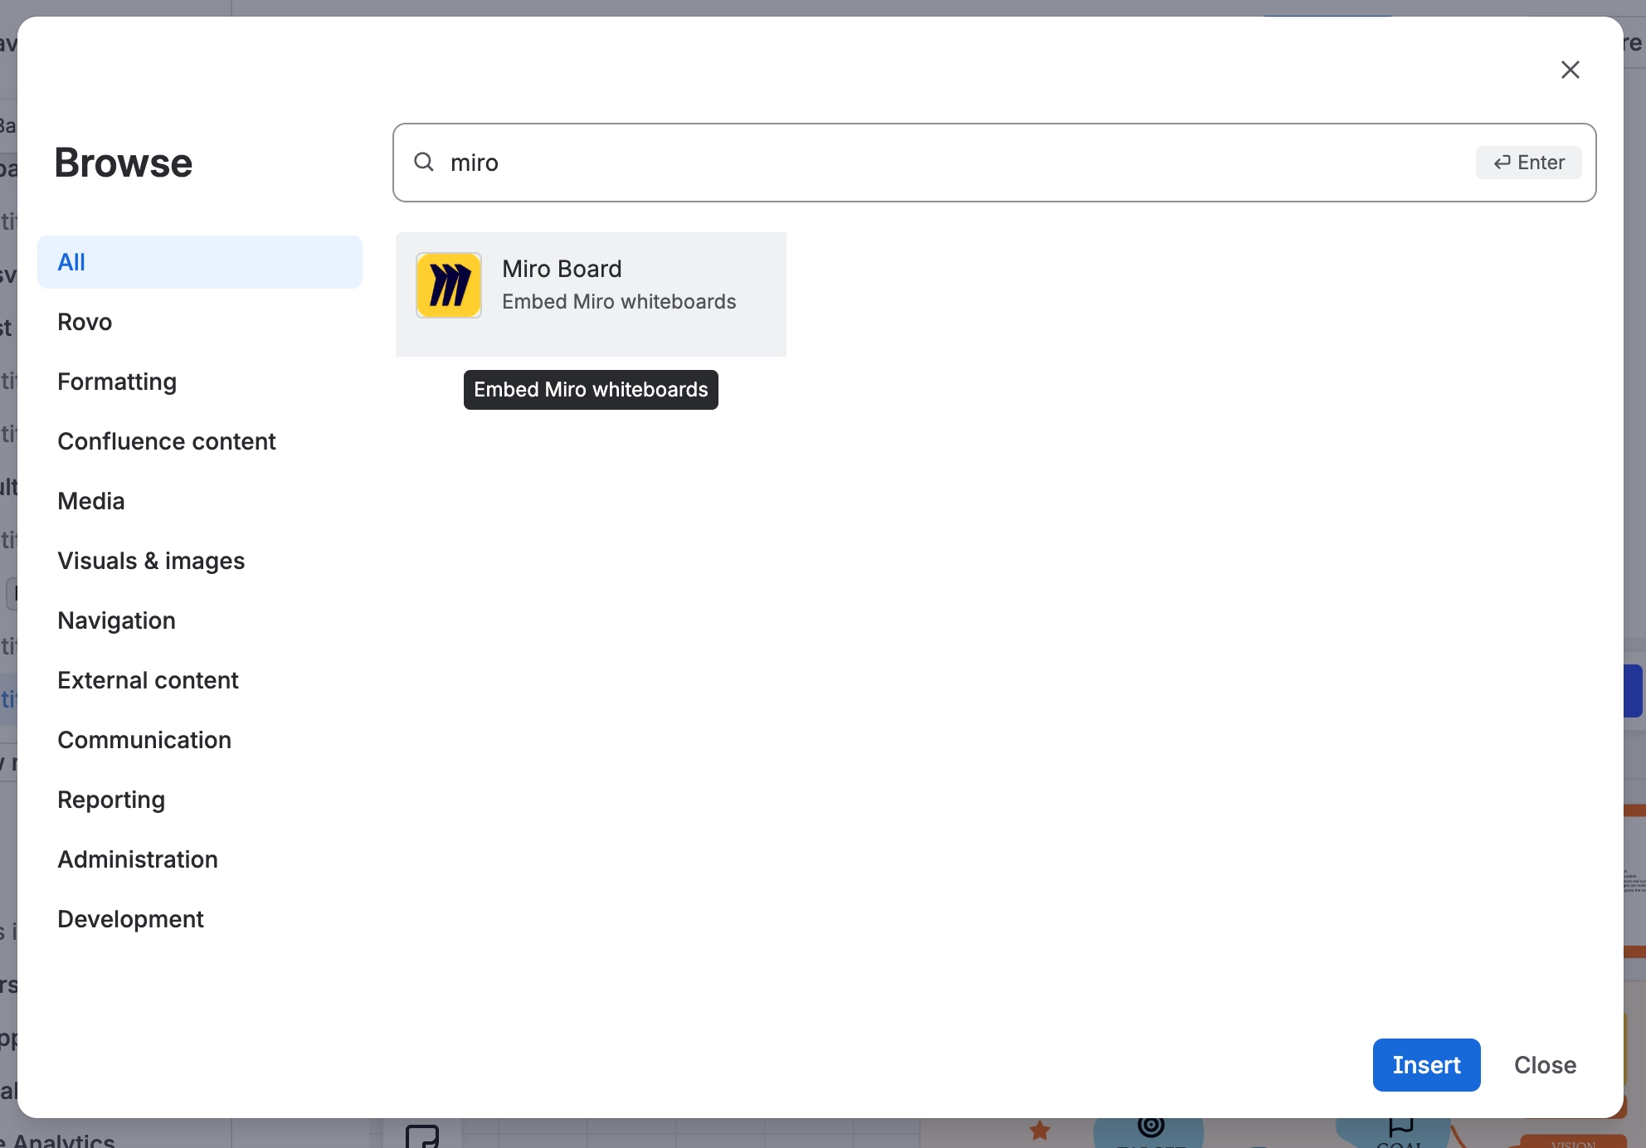Image resolution: width=1646 pixels, height=1148 pixels.
Task: Click the Embed Miro whiteboards description
Action: coord(619,302)
